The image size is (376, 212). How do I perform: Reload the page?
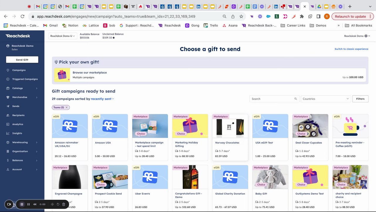23,16
